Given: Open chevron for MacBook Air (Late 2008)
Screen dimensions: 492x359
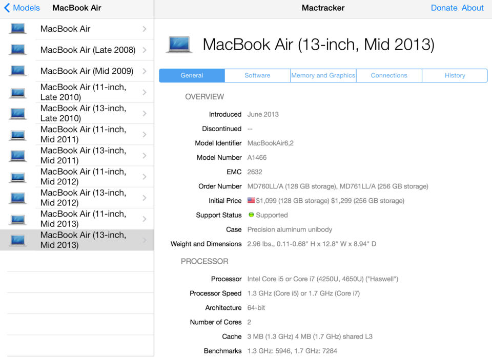Looking at the screenshot, I should click(x=145, y=50).
